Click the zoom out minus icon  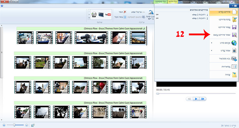coord(27,125)
